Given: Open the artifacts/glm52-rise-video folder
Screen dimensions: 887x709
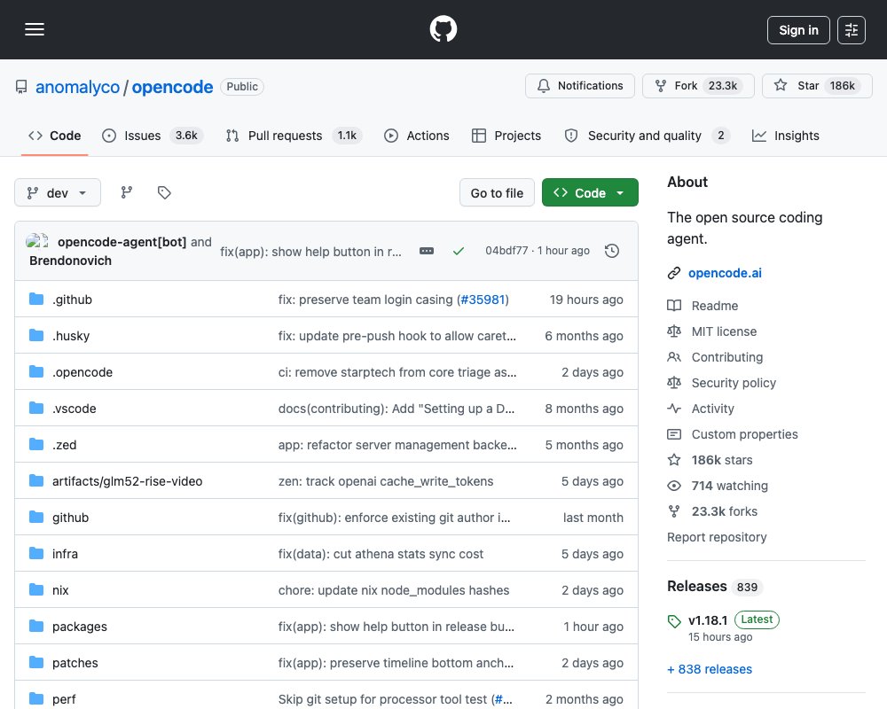Looking at the screenshot, I should click(127, 481).
